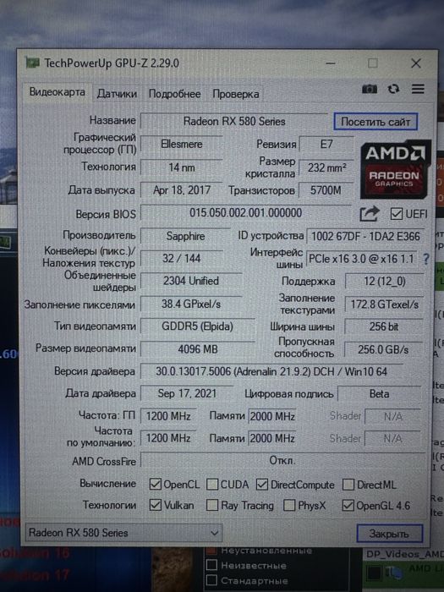Image resolution: width=444 pixels, height=592 pixels.
Task: Click the refresh arrows icon
Action: tap(393, 89)
